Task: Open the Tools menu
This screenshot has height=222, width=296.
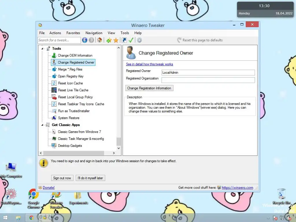Action: point(125,33)
